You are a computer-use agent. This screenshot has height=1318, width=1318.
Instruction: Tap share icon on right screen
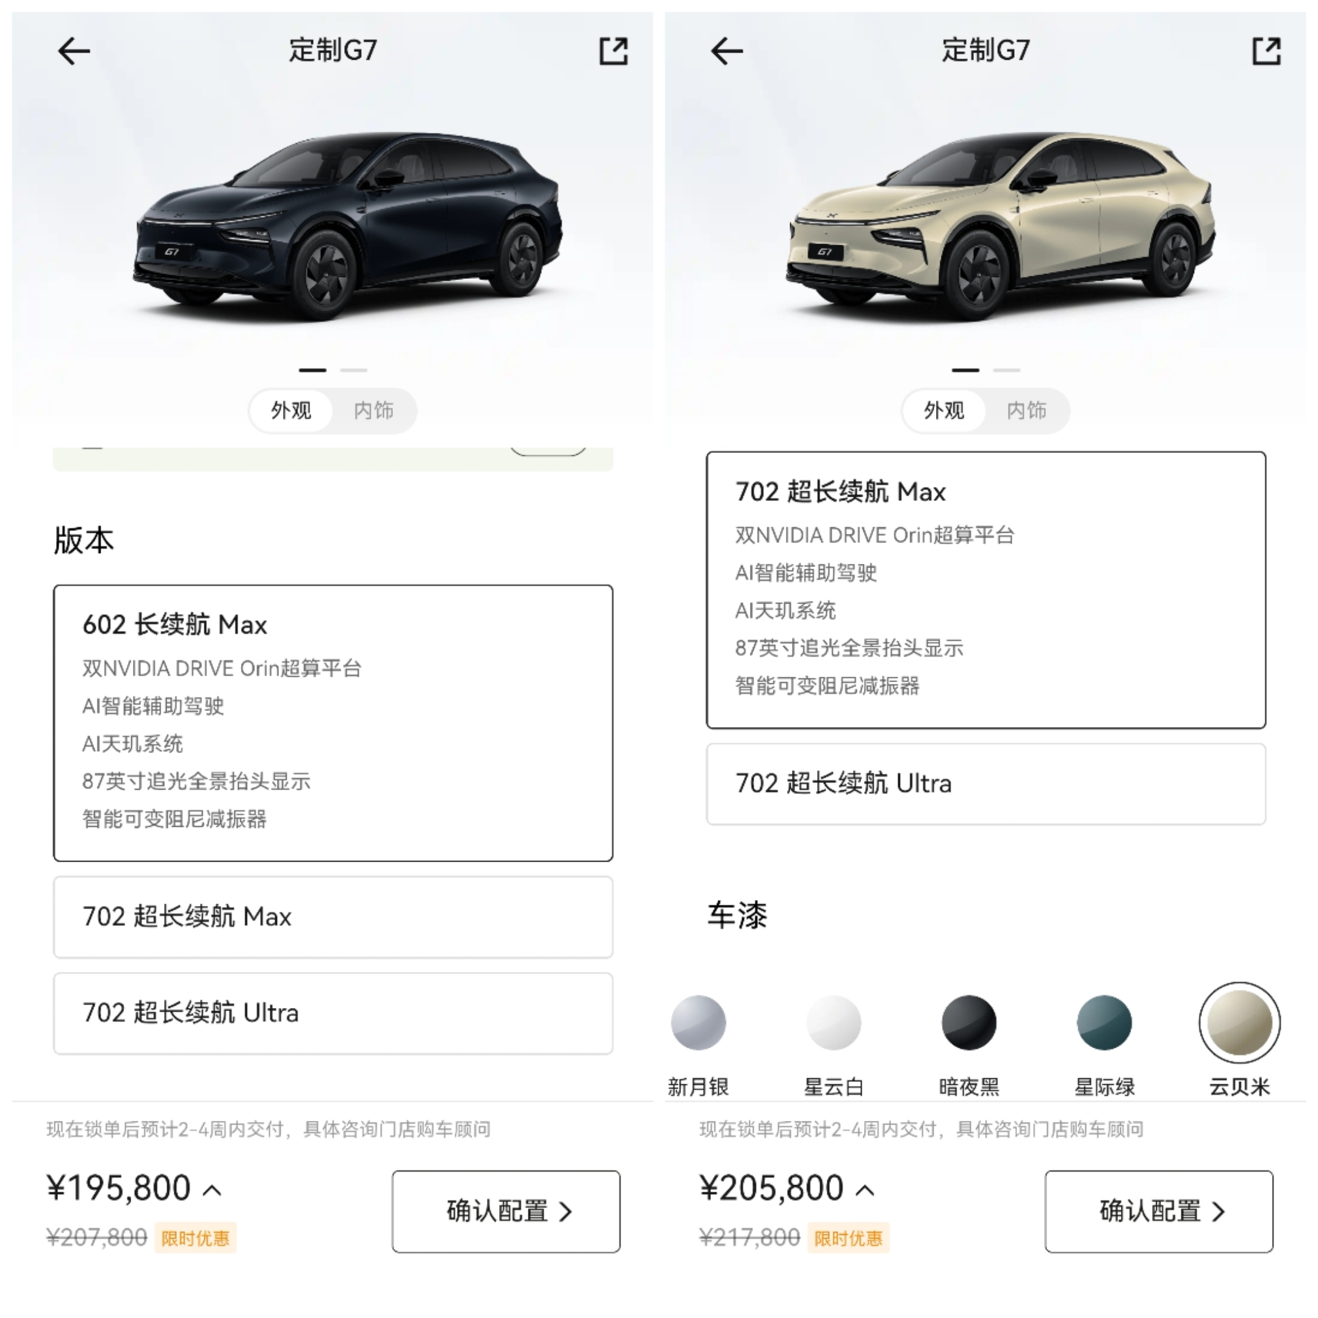(1266, 51)
